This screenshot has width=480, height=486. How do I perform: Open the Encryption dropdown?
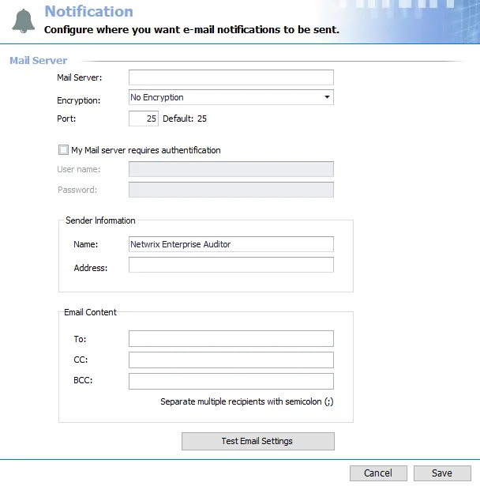(231, 97)
